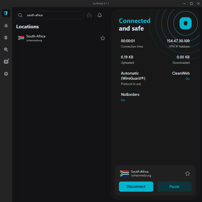Open the VPN shield tab in sidebar
Image resolution: width=202 pixels, height=202 pixels.
6,13
